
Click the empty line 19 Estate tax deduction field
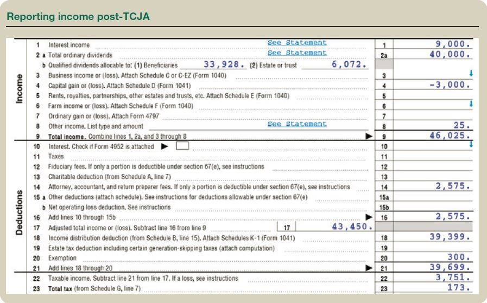click(x=433, y=247)
